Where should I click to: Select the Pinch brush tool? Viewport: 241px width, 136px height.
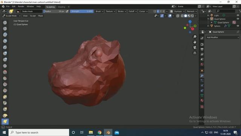pyautogui.click(x=5, y=103)
